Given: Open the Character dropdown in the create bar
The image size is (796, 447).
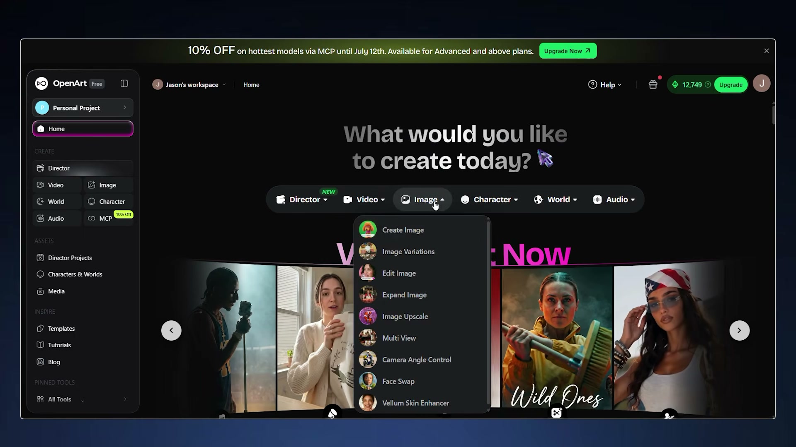Looking at the screenshot, I should coord(489,199).
